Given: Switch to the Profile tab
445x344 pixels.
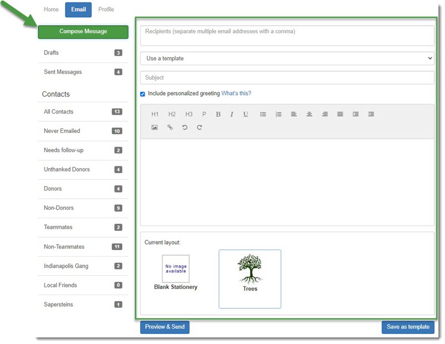Looking at the screenshot, I should (x=106, y=9).
